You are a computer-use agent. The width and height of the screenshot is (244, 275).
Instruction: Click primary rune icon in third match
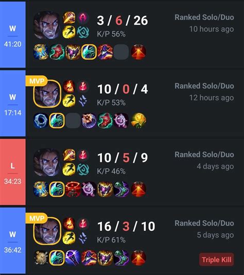[x=83, y=155]
